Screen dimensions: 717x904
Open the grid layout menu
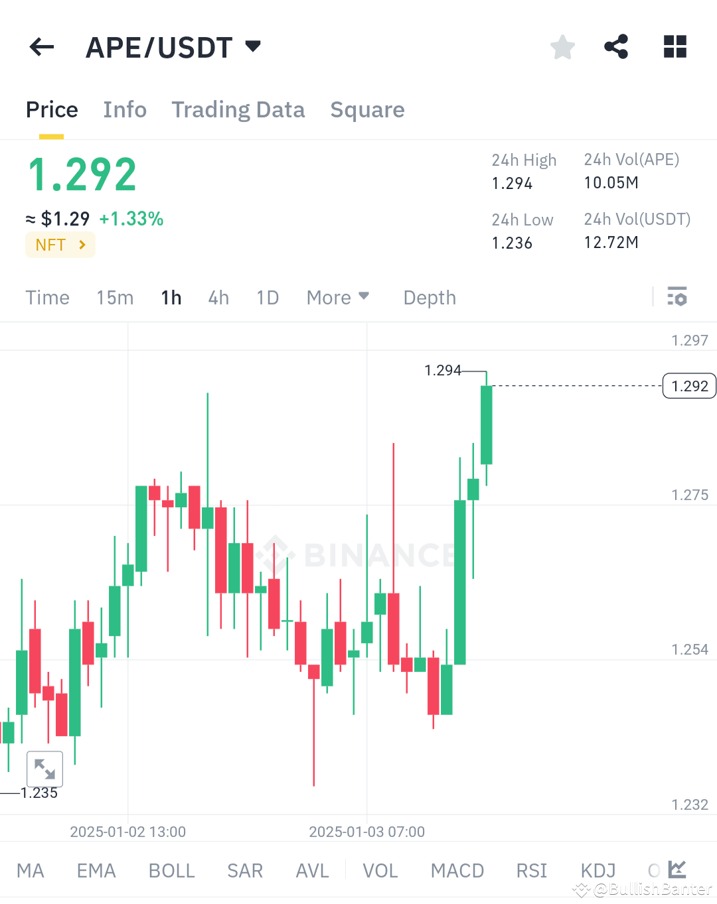point(675,46)
